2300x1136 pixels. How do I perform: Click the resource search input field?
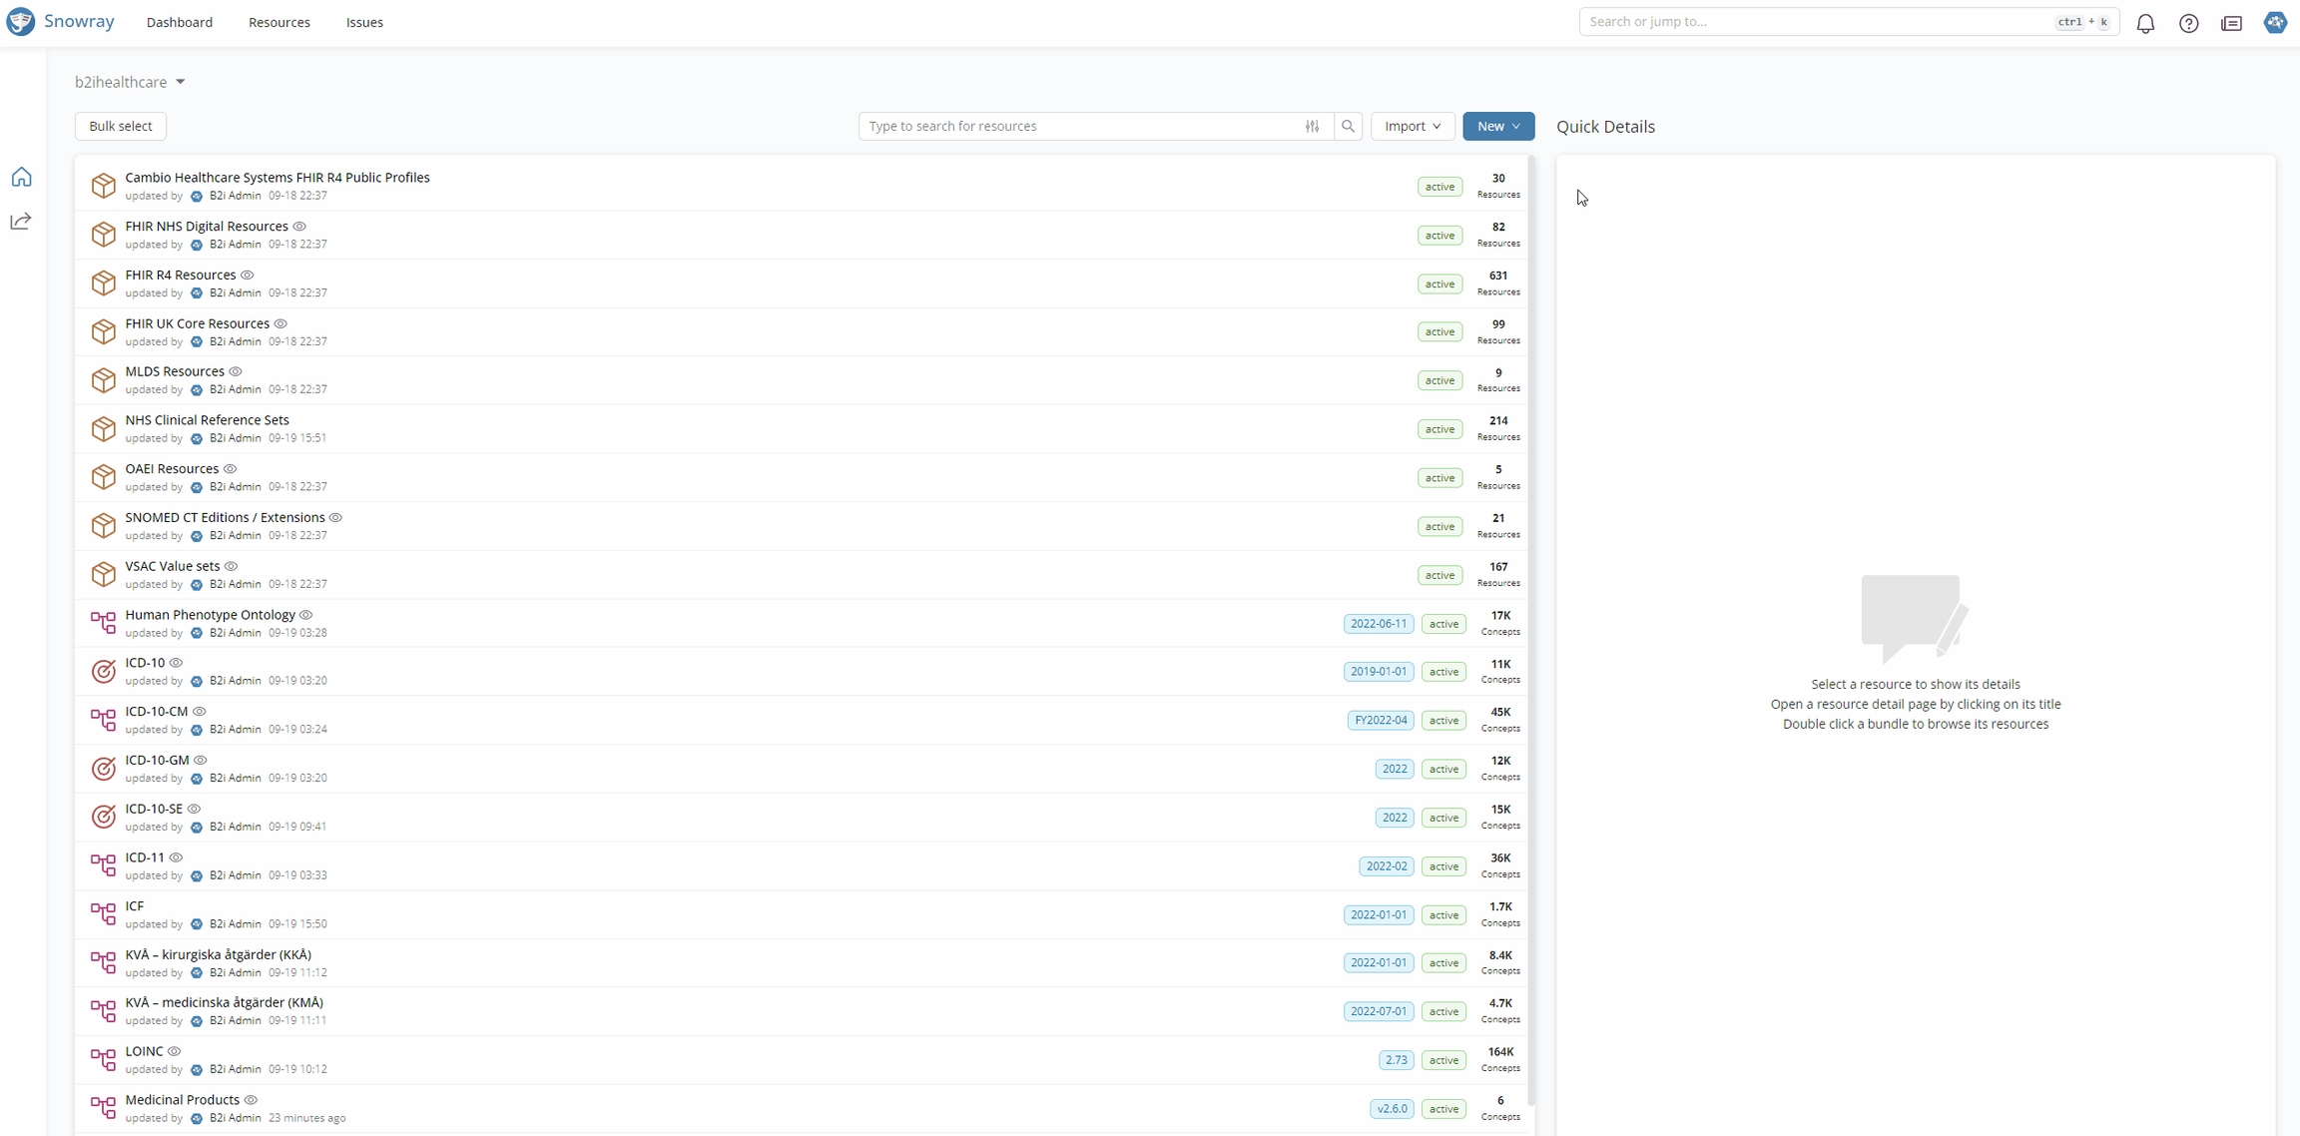[1078, 126]
